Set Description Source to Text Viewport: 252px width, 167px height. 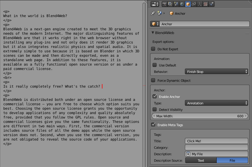201,161
